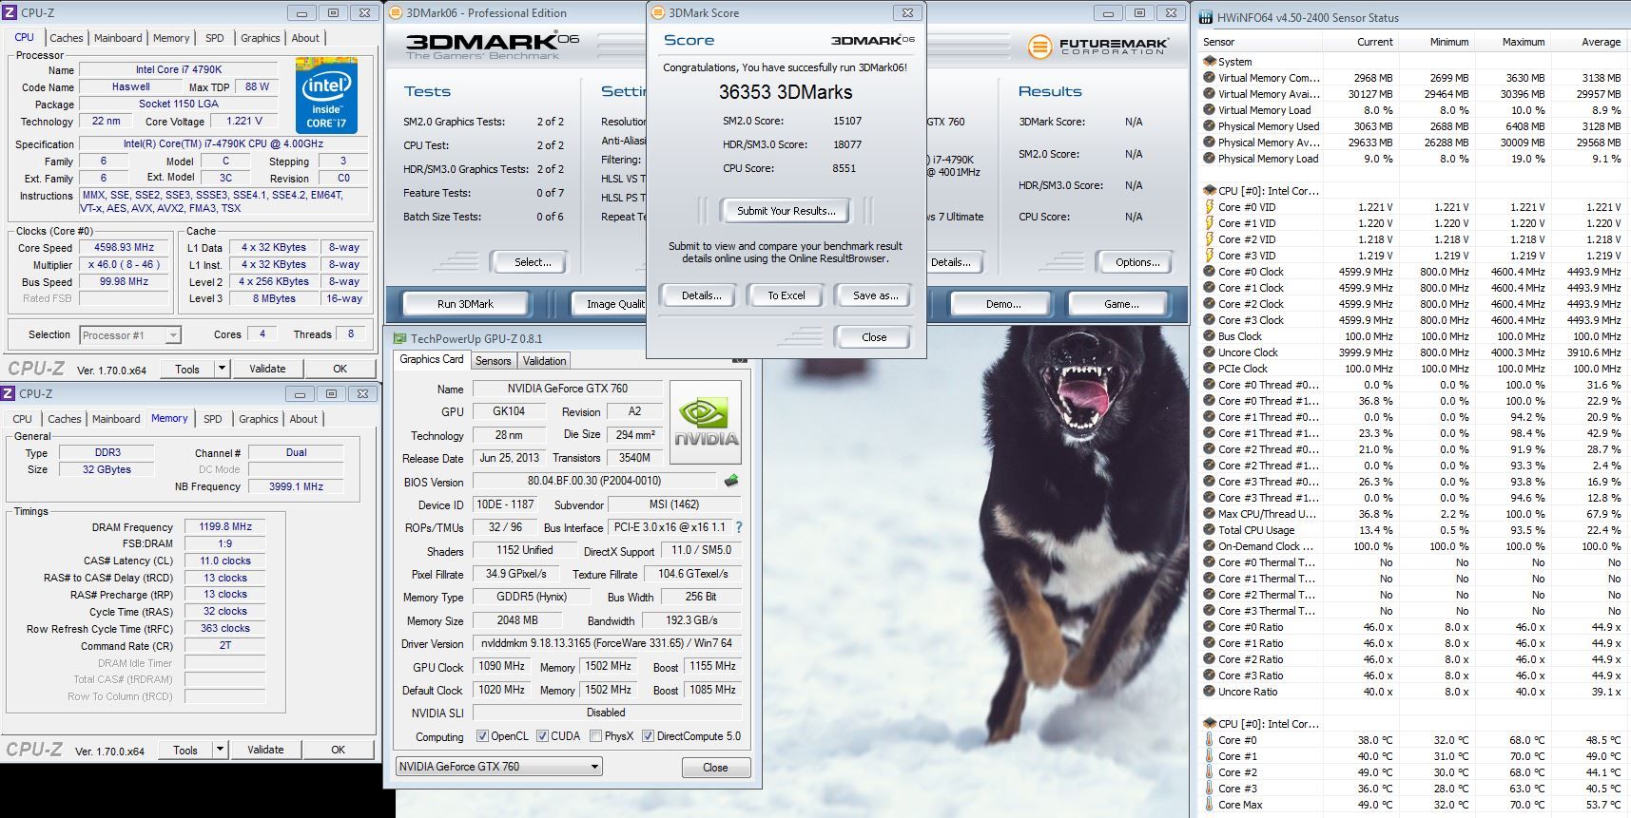This screenshot has height=818, width=1631.
Task: Click Close button in GPU-Z
Action: click(715, 768)
